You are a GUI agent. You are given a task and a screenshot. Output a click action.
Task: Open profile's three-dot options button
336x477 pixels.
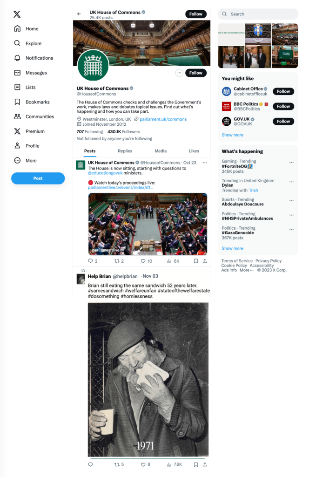pyautogui.click(x=179, y=73)
